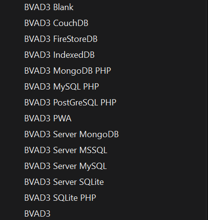This screenshot has height=220, width=208.
Task: Choose BVAD3 CouchDB from the list
Action: click(56, 23)
